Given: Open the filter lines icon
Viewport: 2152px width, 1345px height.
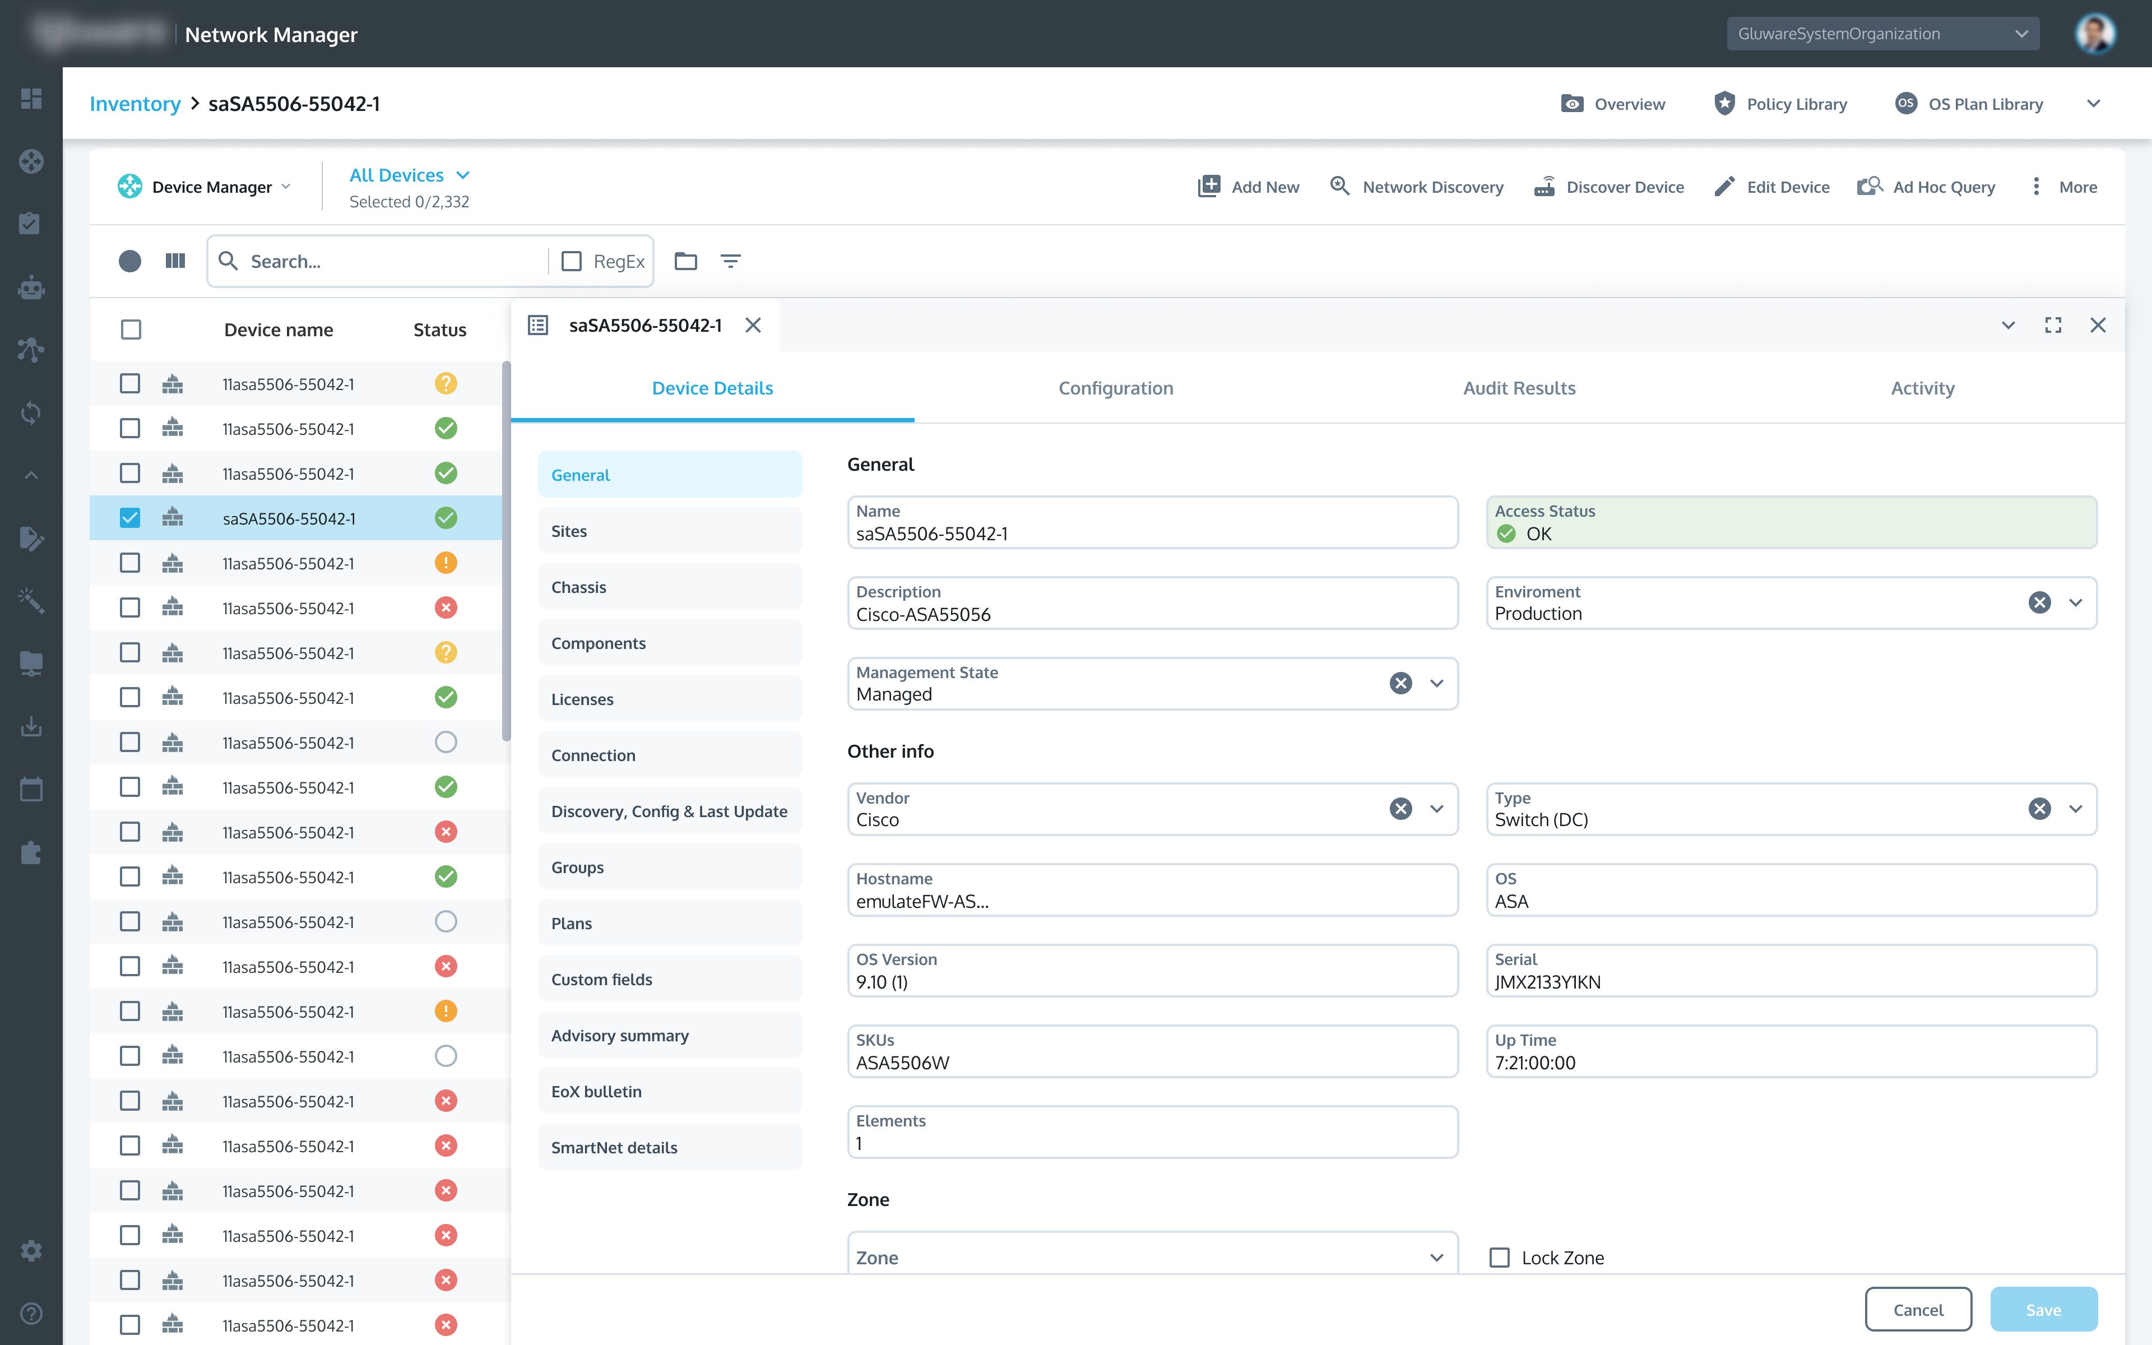Looking at the screenshot, I should pos(730,261).
